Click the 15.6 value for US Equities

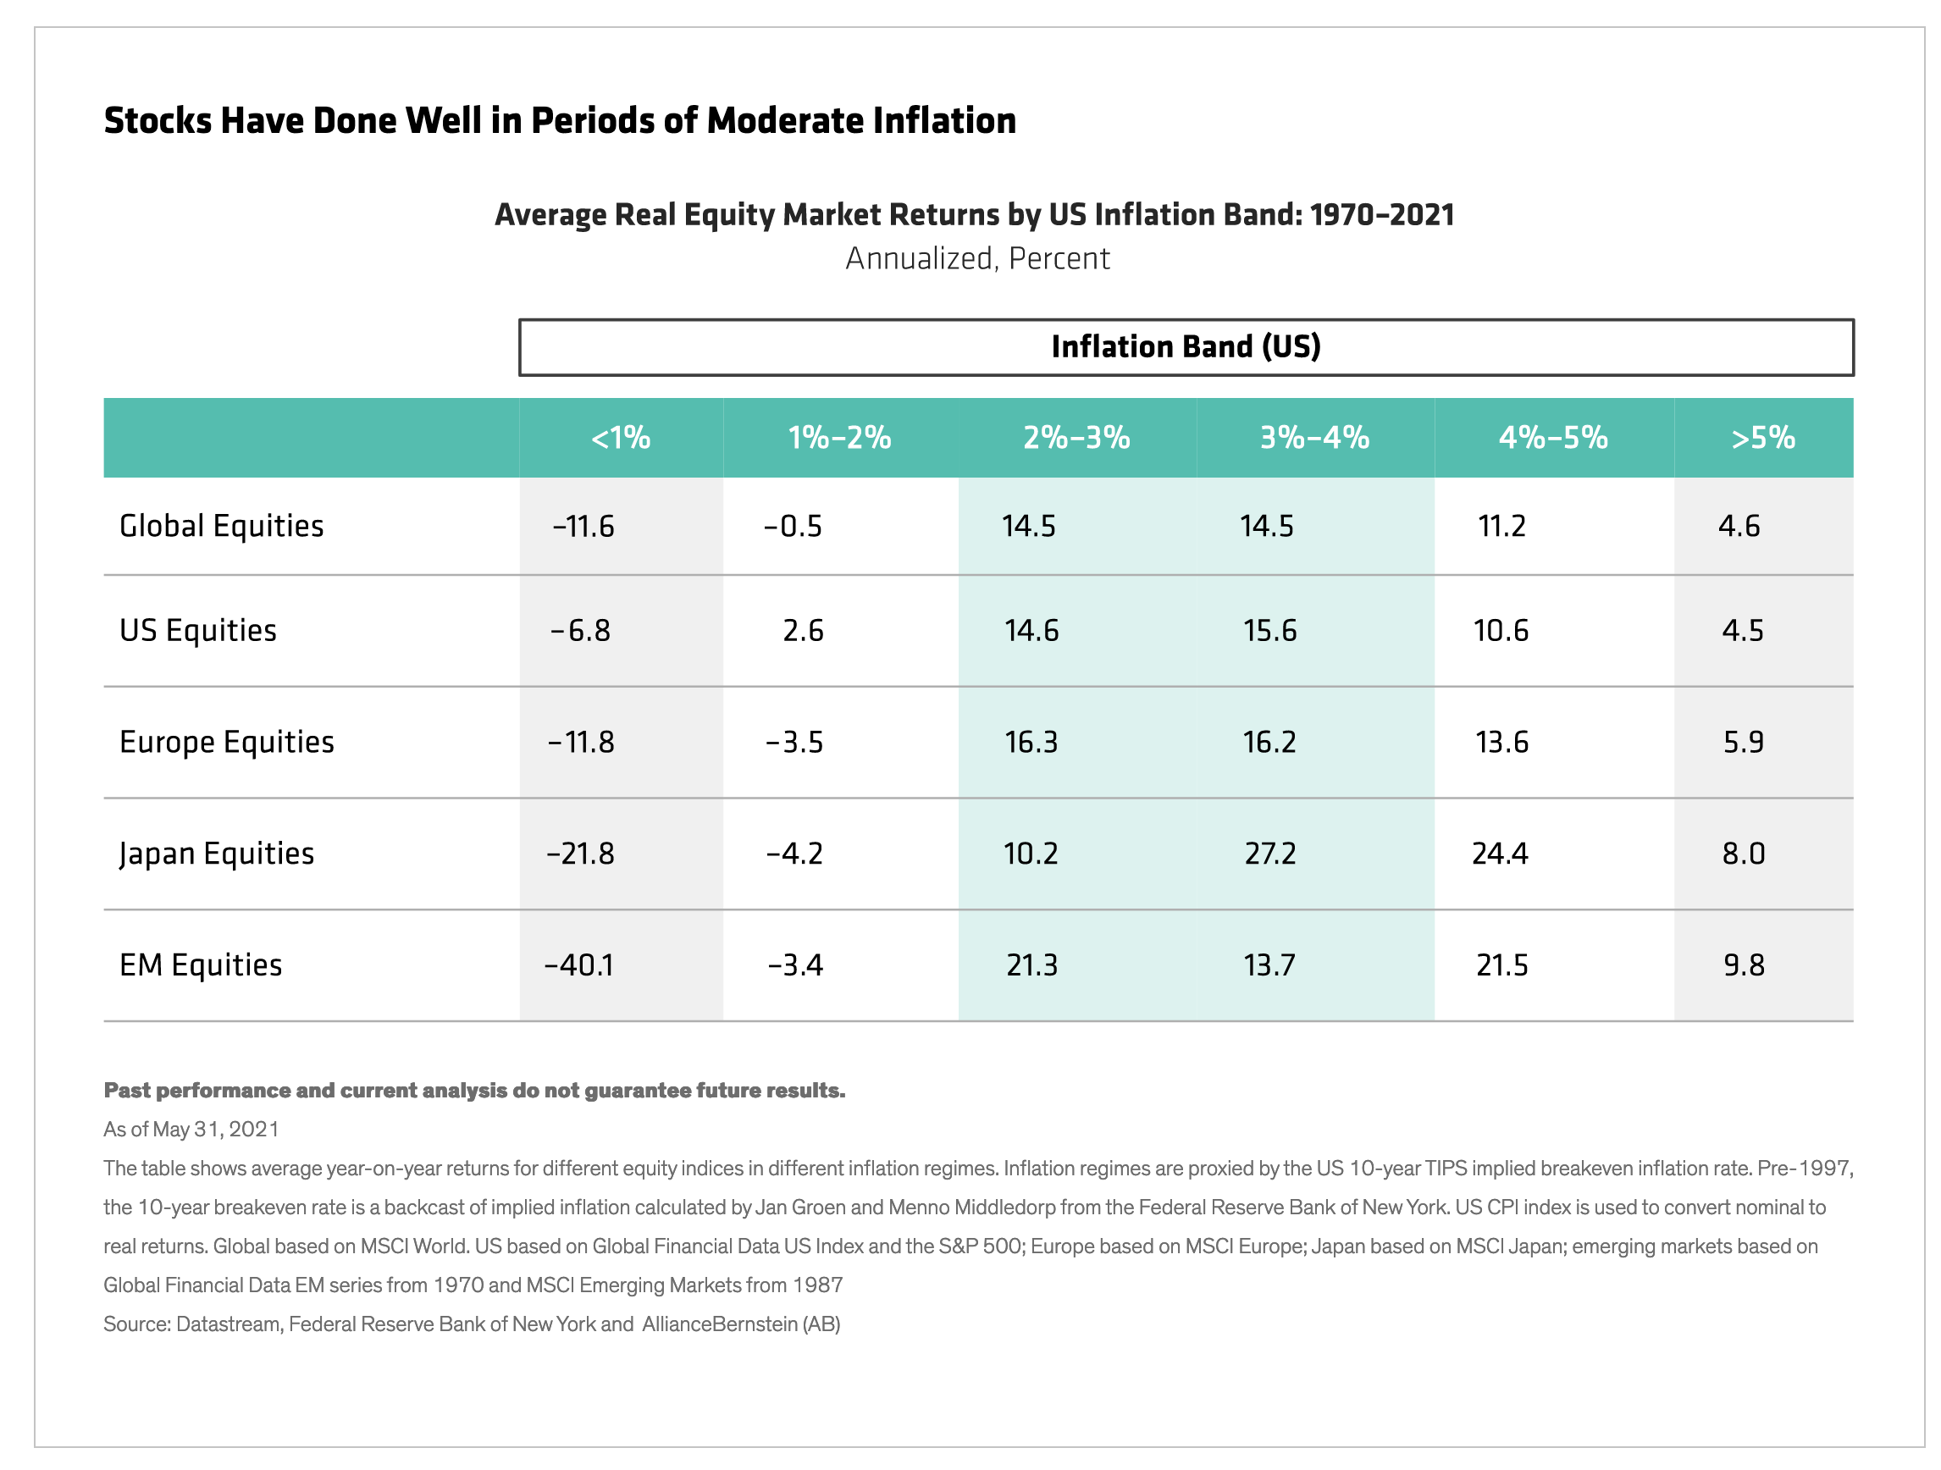(1269, 630)
